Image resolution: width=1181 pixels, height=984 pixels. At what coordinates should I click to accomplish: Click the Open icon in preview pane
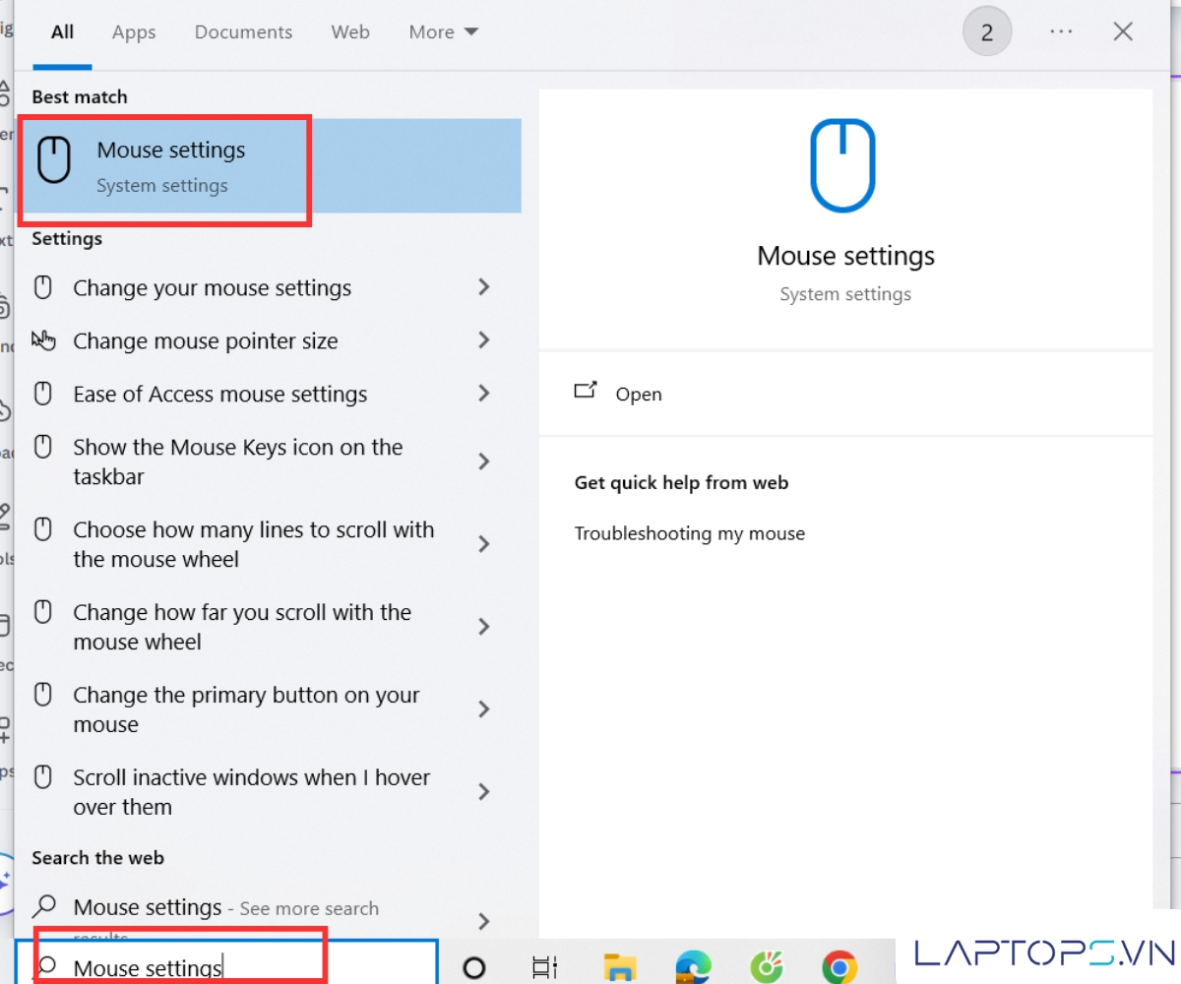coord(586,392)
